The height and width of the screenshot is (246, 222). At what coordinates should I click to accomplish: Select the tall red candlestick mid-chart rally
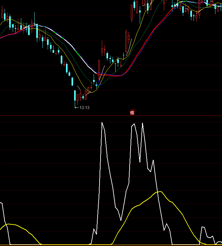(126, 41)
